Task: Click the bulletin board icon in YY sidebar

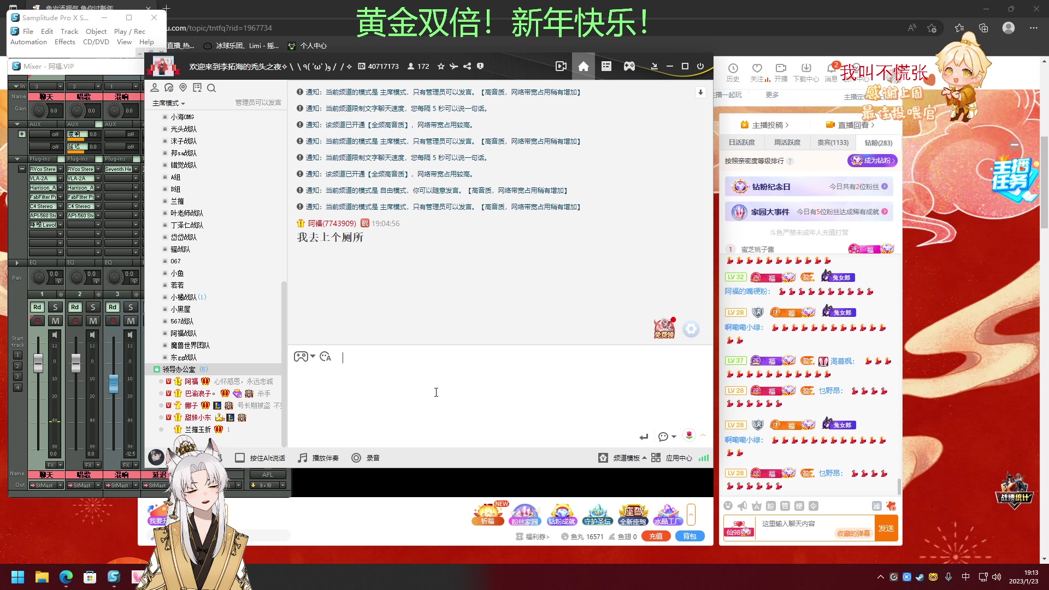Action: point(197,87)
